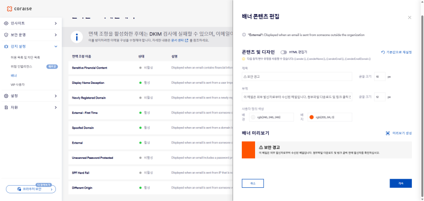The image size is (424, 201).
Task: Click green status dot of Display Name Deception
Action: [140, 83]
